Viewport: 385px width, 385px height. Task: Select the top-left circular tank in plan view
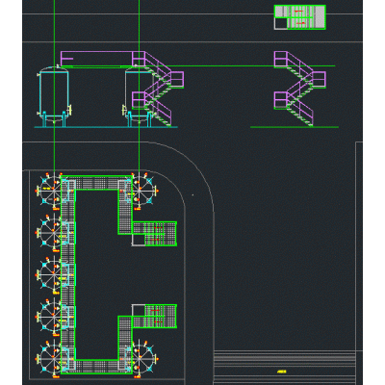[49, 191]
